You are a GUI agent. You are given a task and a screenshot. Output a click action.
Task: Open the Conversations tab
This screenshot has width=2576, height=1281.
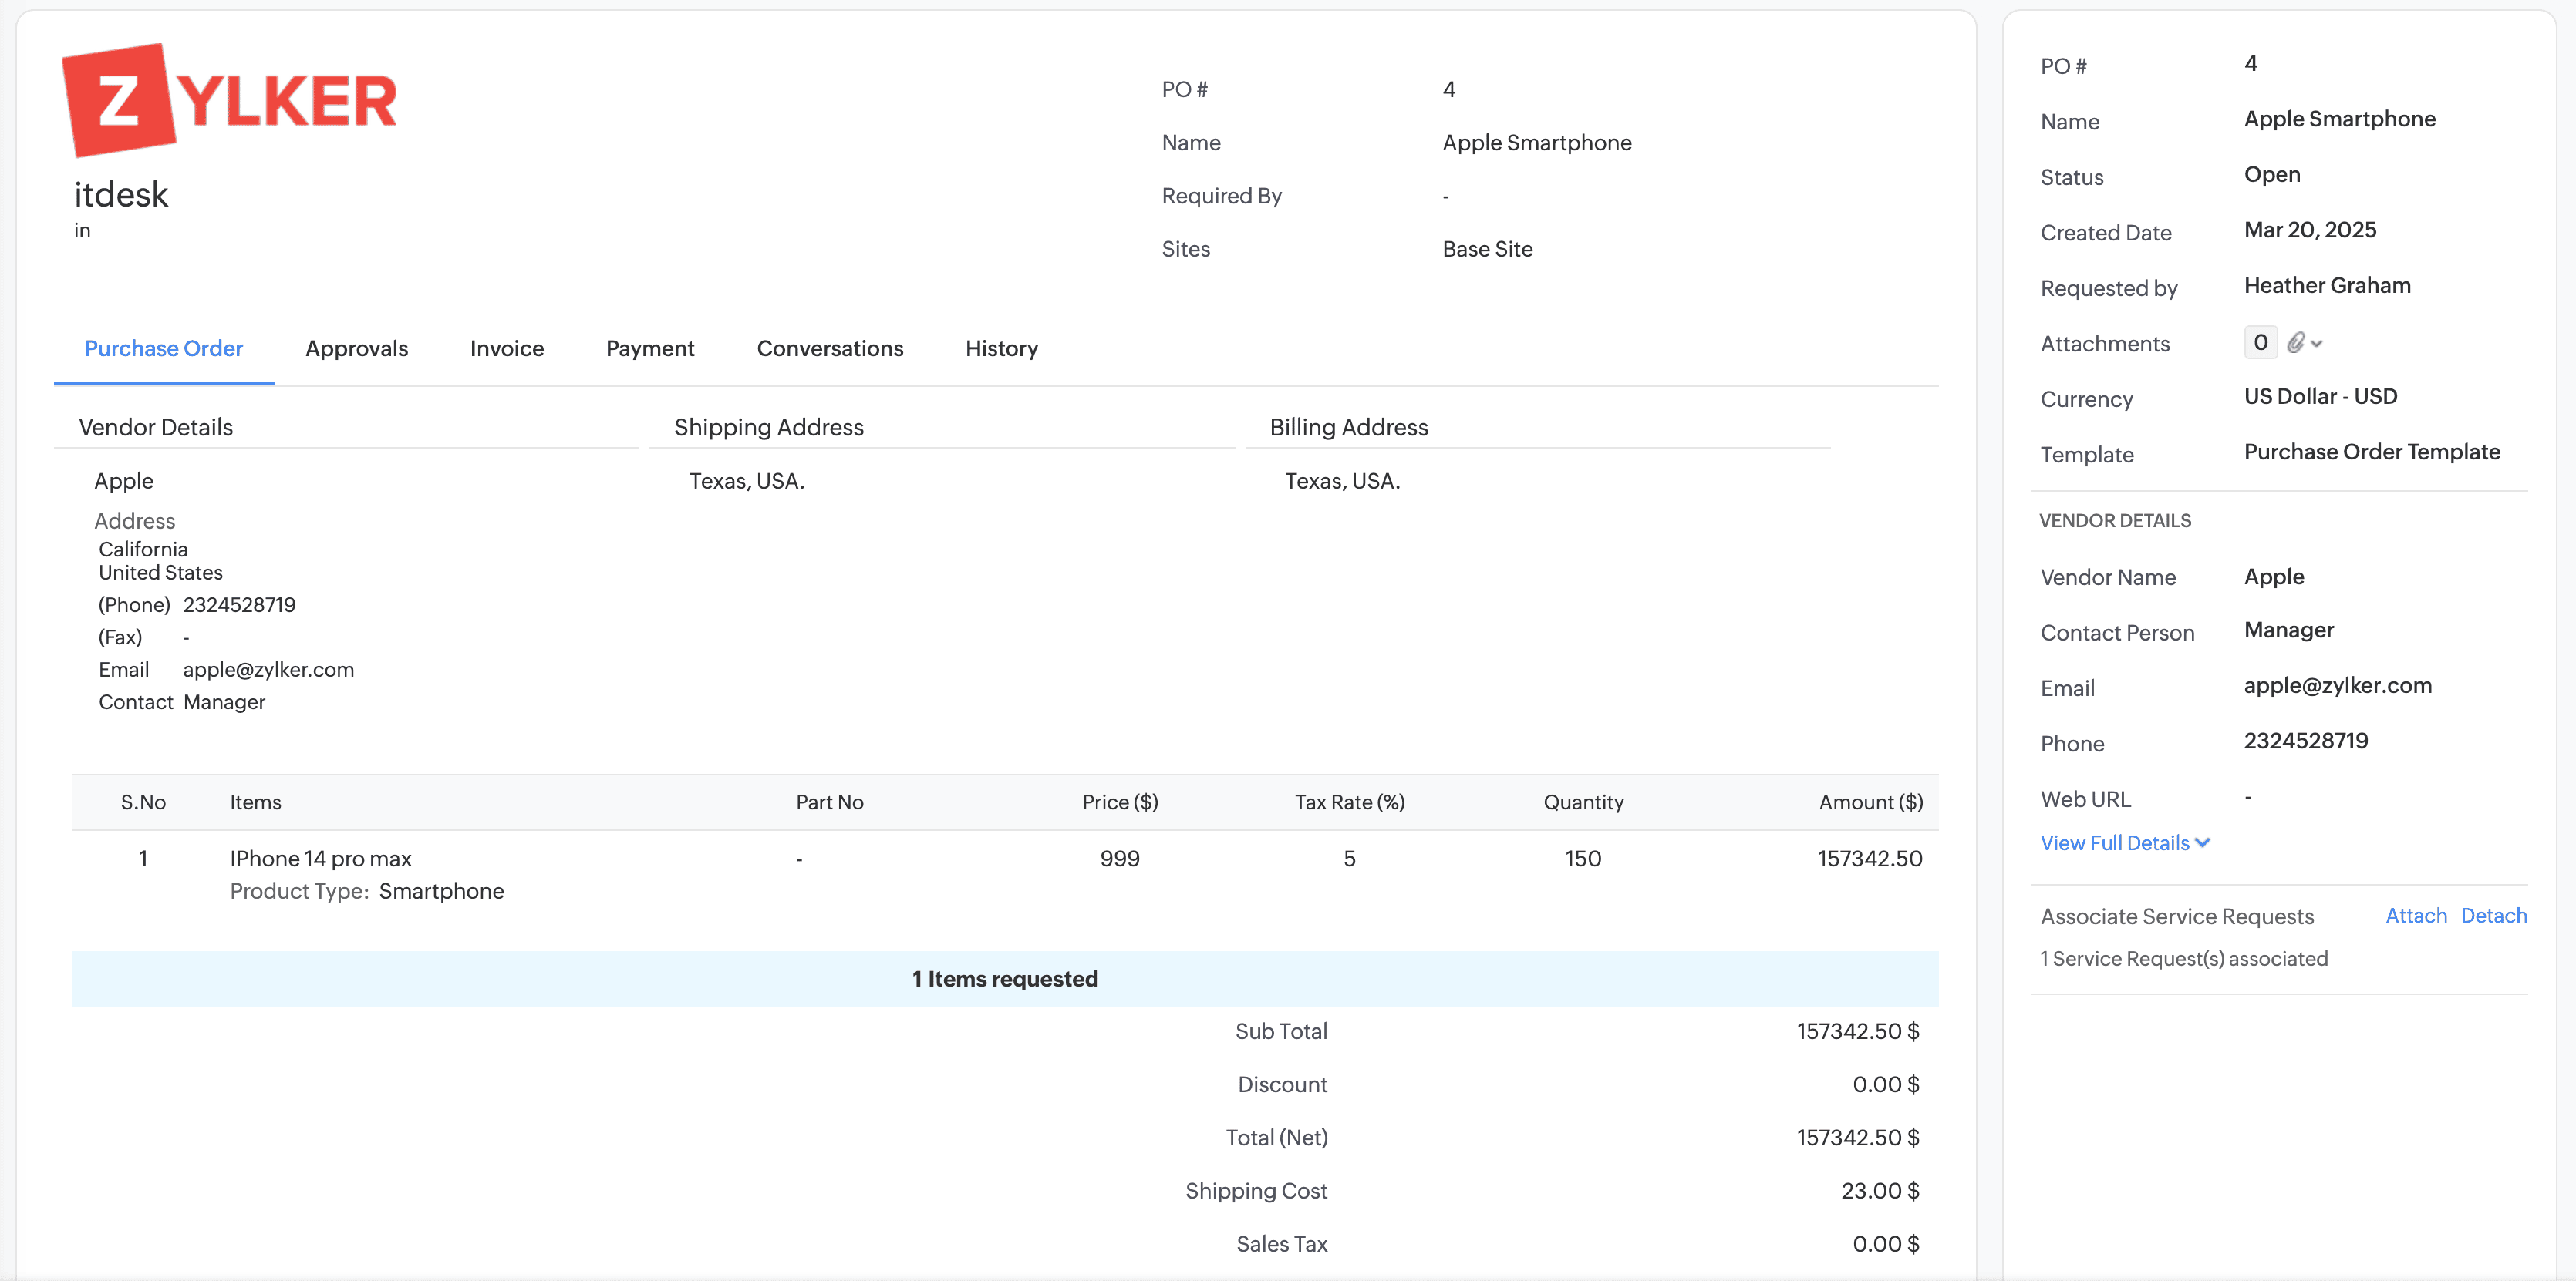(830, 348)
